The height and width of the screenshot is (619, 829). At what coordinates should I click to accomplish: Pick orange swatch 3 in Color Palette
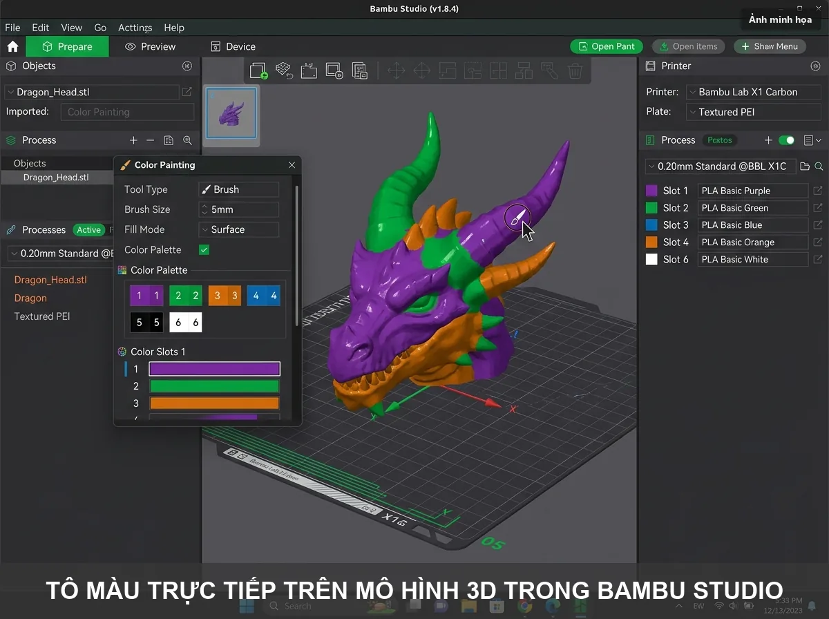coord(225,296)
